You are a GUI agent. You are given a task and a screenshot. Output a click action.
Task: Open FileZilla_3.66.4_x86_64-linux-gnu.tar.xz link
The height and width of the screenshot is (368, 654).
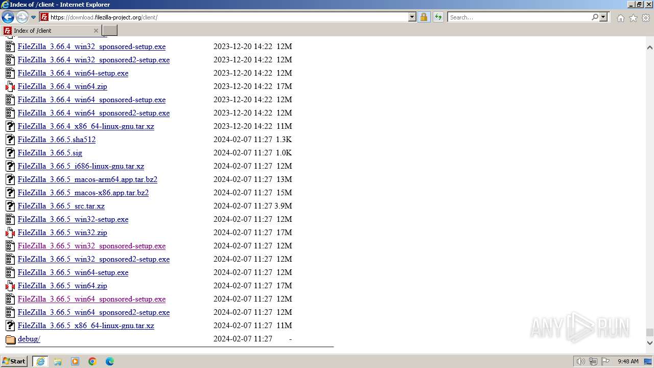pos(86,126)
